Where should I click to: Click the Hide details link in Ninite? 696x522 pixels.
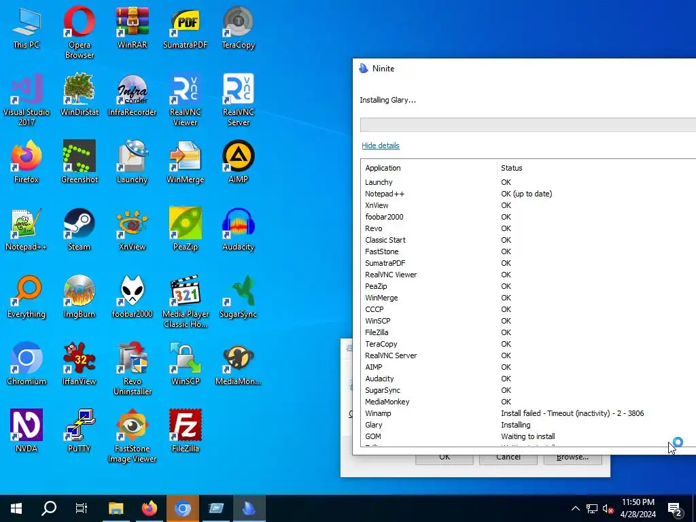click(381, 145)
